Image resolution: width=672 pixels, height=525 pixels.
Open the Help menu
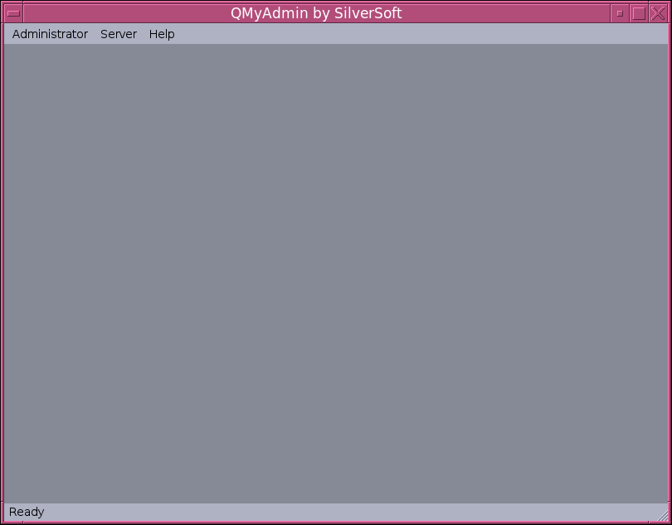click(162, 34)
